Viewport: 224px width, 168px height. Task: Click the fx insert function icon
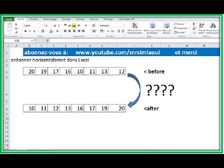48,41
